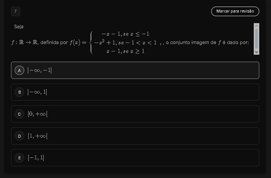This screenshot has height=178, width=271.
Task: Pick the answer text ]−∞, 1]
Action: [x=37, y=92]
